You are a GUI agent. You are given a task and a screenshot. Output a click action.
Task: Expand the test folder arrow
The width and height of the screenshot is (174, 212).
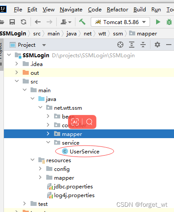tap(24, 204)
